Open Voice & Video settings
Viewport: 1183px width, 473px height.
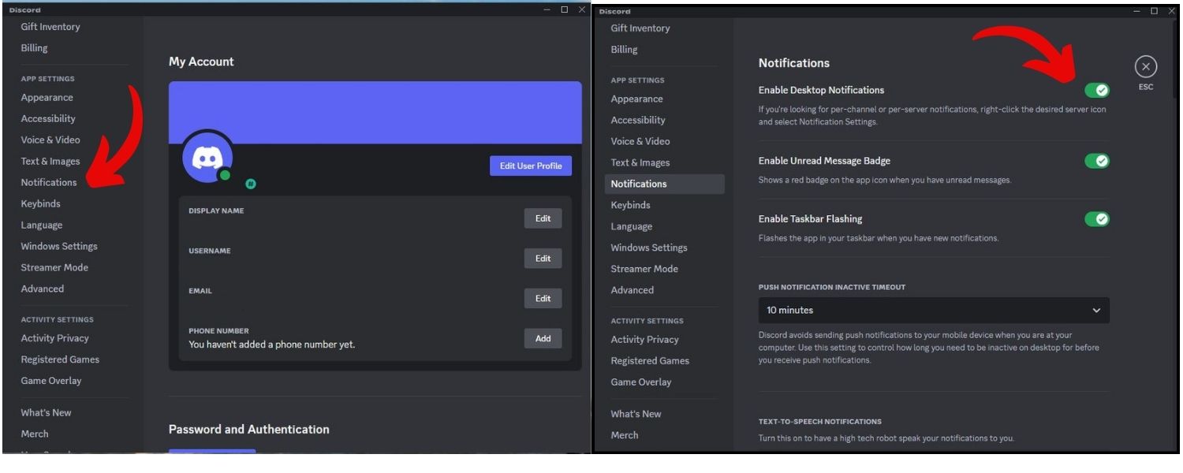coord(50,140)
